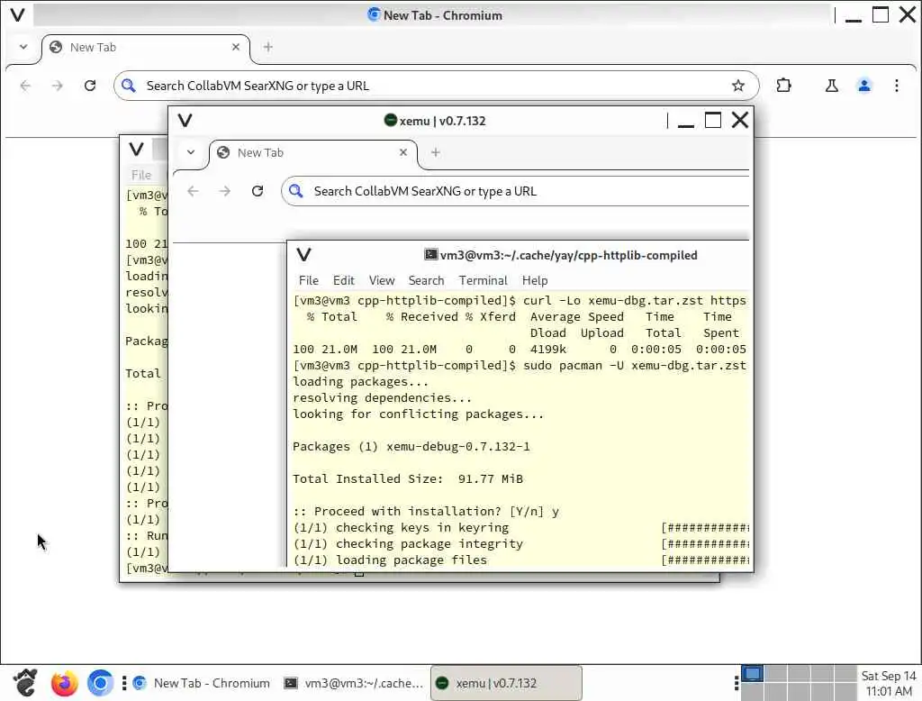Reload the page inside the xemu window
The height and width of the screenshot is (701, 922).
[257, 191]
